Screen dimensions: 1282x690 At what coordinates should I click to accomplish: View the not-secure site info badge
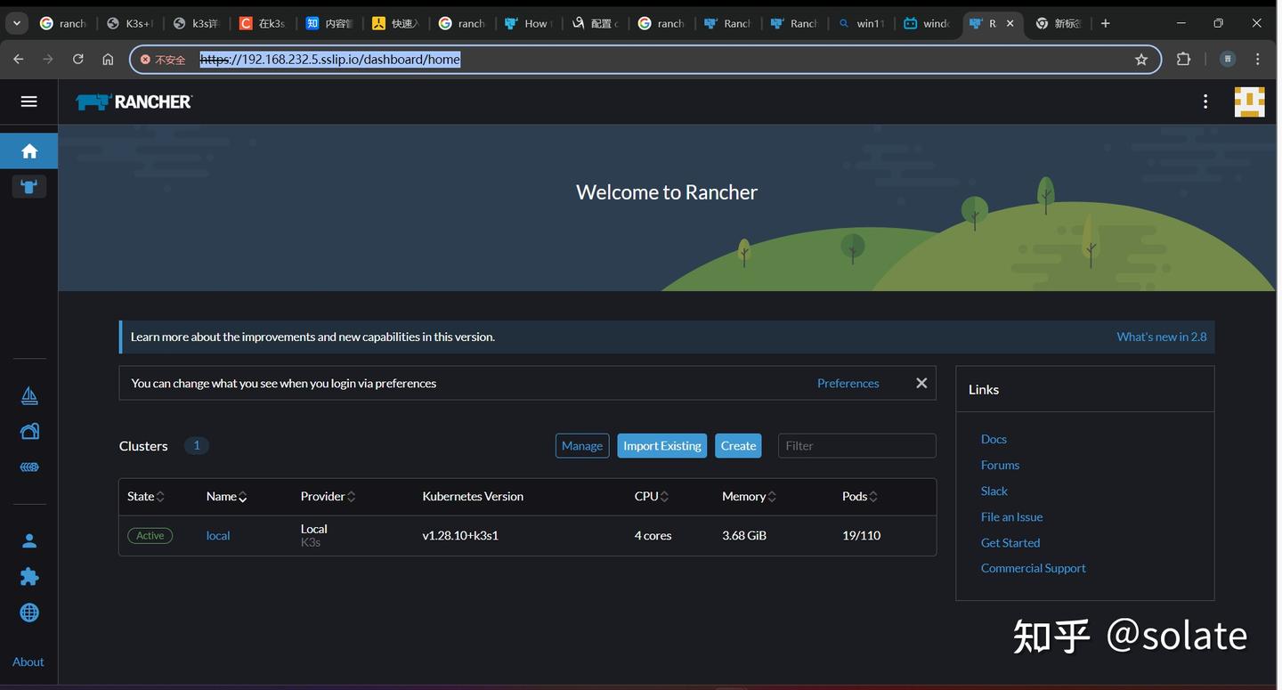coord(163,60)
